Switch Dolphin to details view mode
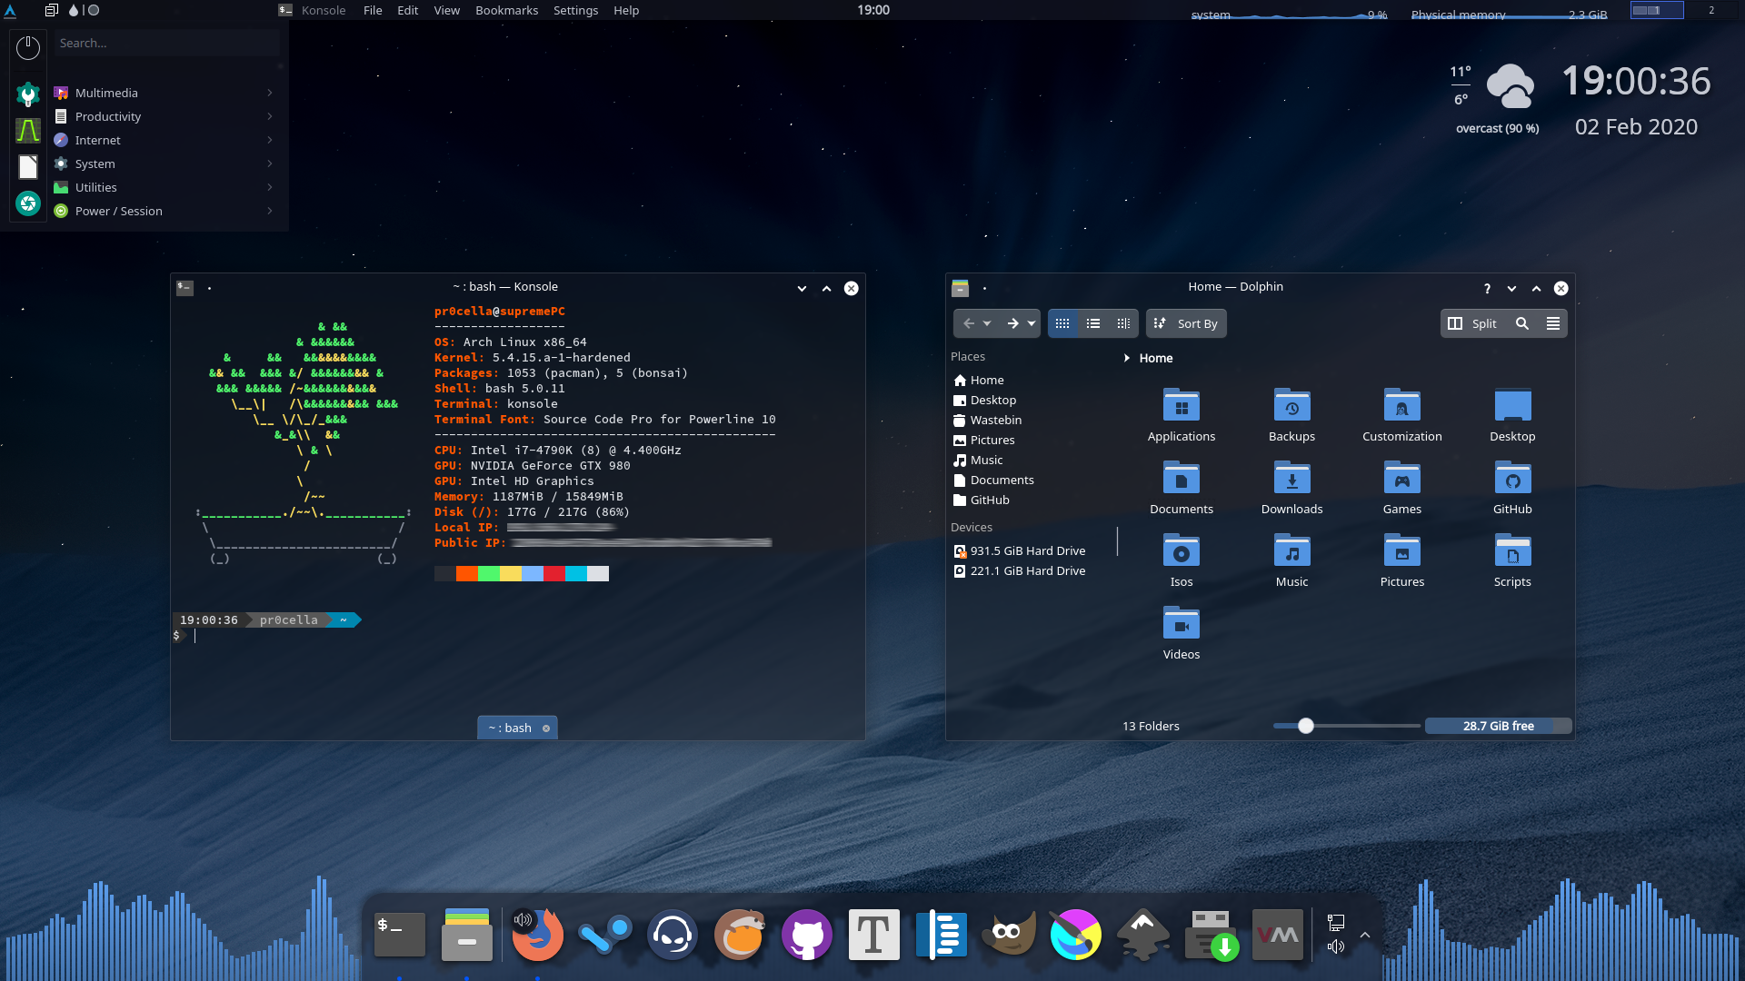Screen dimensions: 1745x981 (x=1123, y=323)
